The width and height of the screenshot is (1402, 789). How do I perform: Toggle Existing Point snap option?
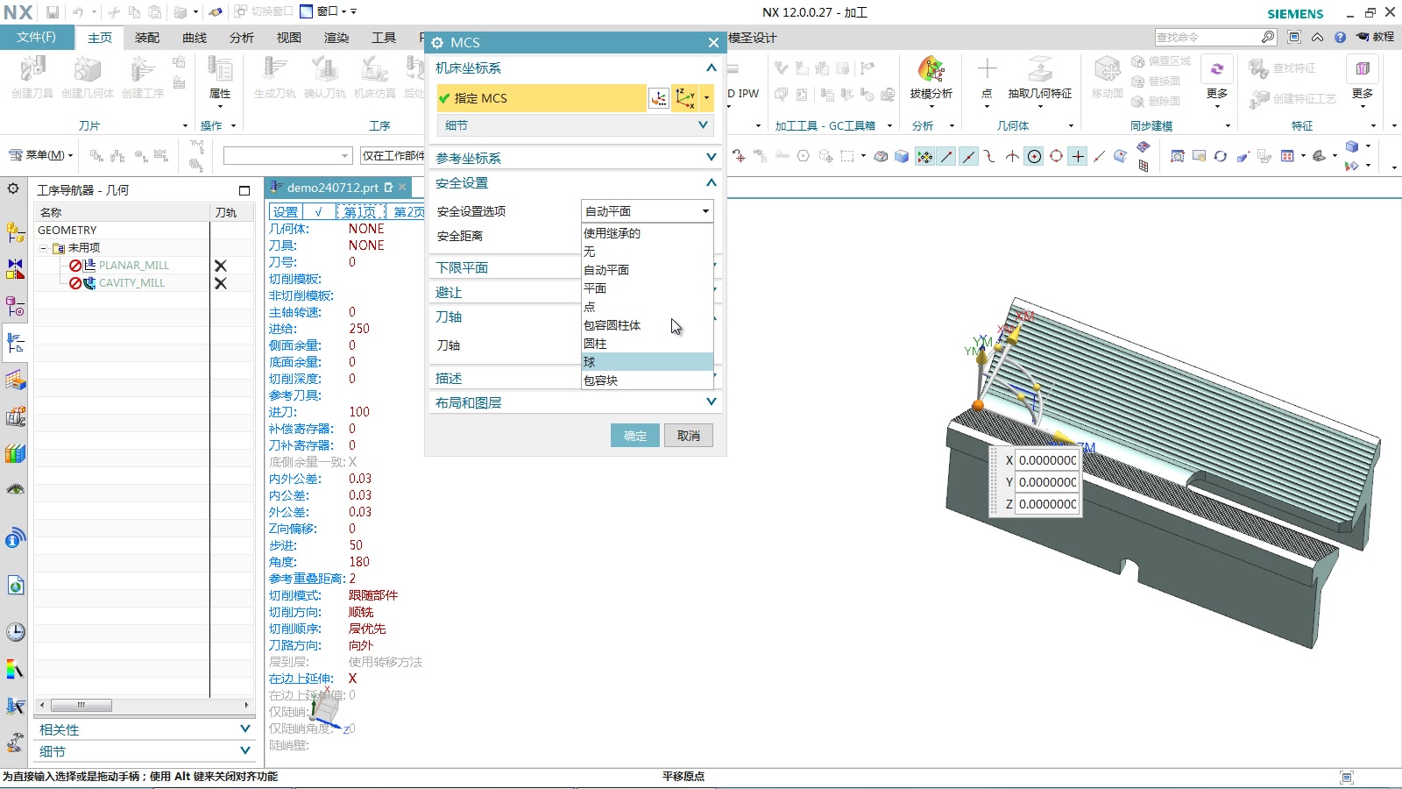pyautogui.click(x=1078, y=156)
